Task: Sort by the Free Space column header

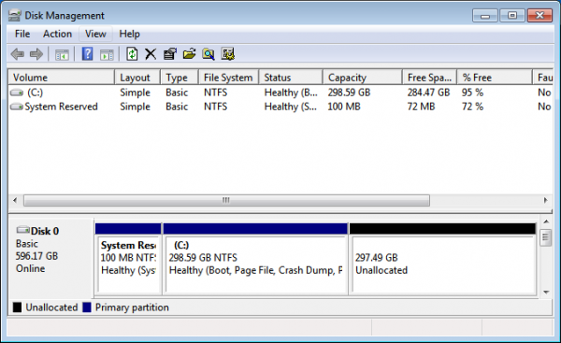Action: [429, 78]
